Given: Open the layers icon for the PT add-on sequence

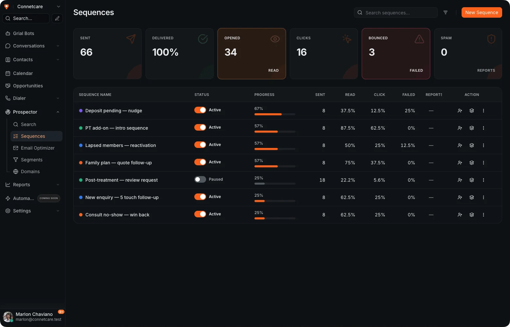Looking at the screenshot, I should tap(471, 128).
